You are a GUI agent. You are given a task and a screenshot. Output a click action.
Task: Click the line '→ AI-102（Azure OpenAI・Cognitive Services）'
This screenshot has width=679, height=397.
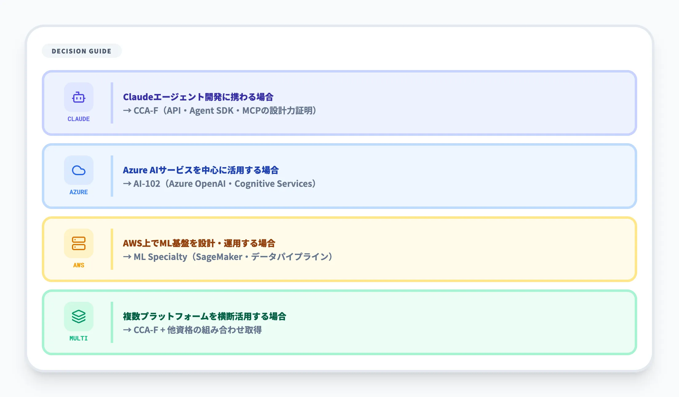(220, 184)
